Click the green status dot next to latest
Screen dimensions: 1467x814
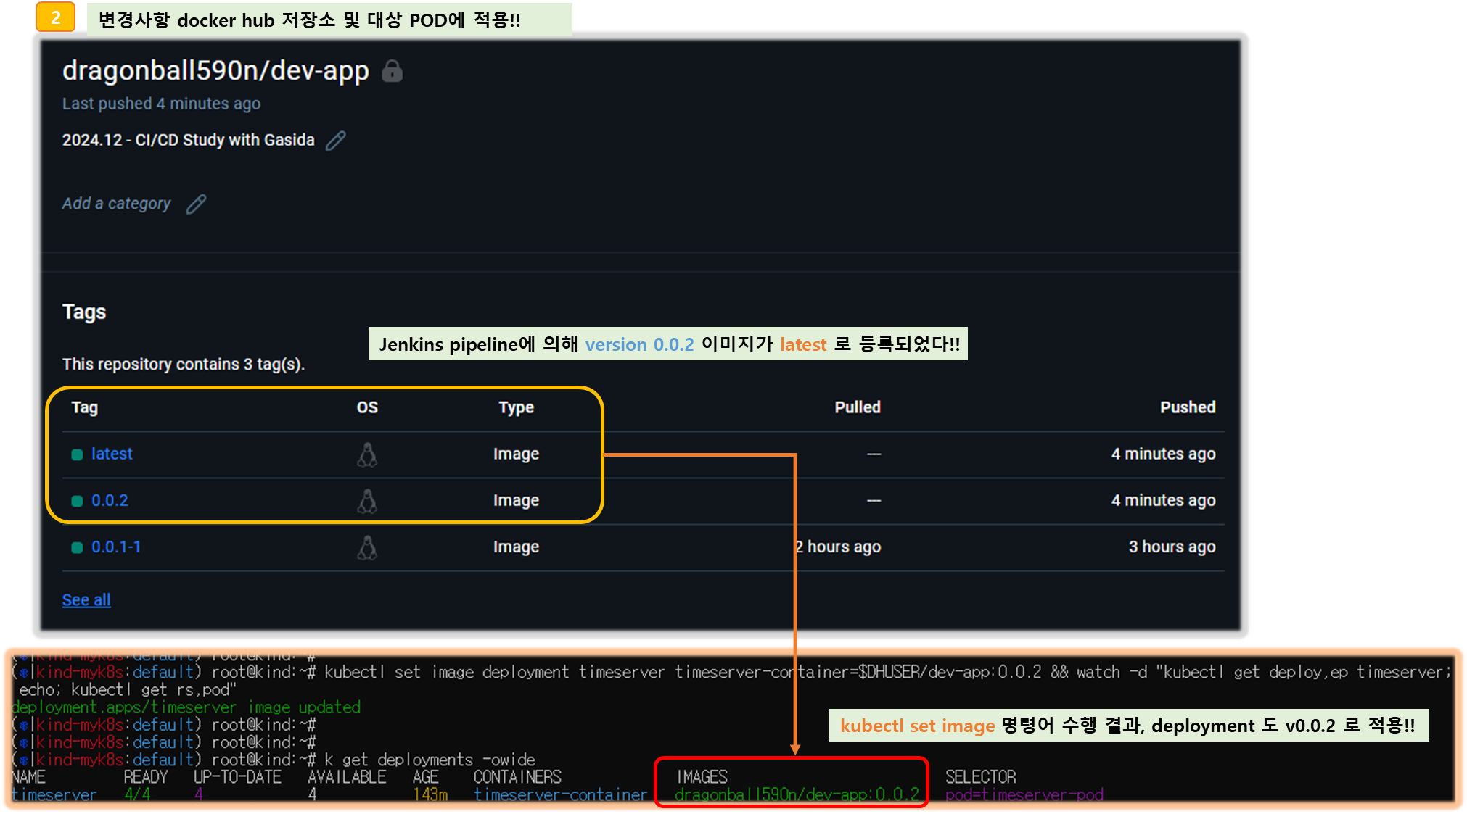tap(77, 454)
